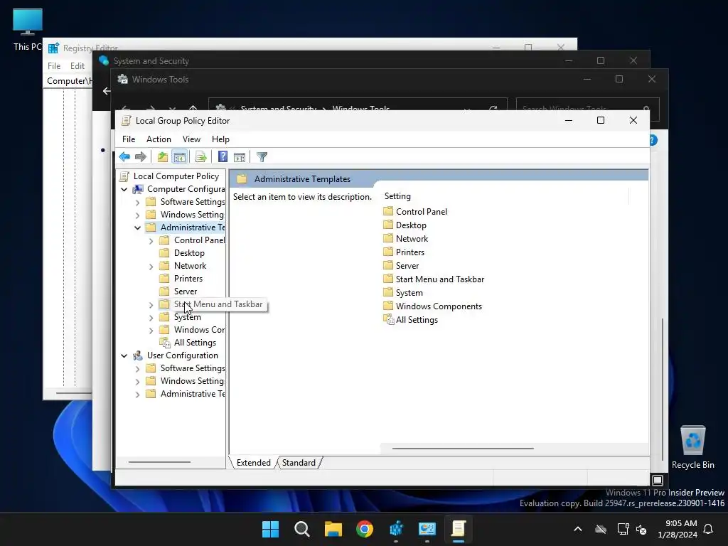This screenshot has height=546, width=728.
Task: Click the Forward arrow in Group Policy toolbar
Action: point(141,157)
